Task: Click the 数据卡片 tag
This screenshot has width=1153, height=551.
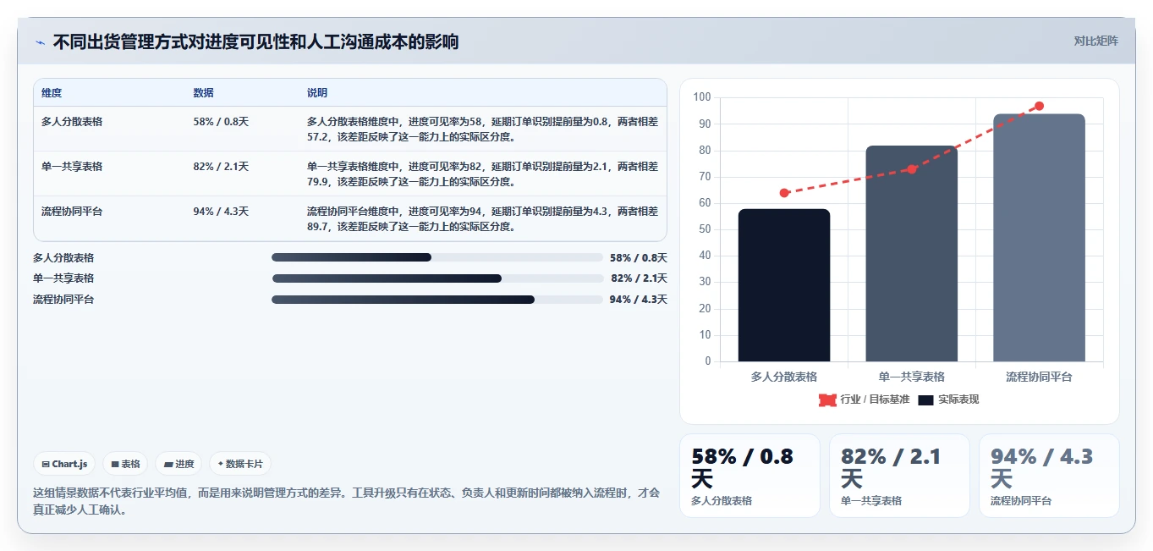Action: (240, 464)
